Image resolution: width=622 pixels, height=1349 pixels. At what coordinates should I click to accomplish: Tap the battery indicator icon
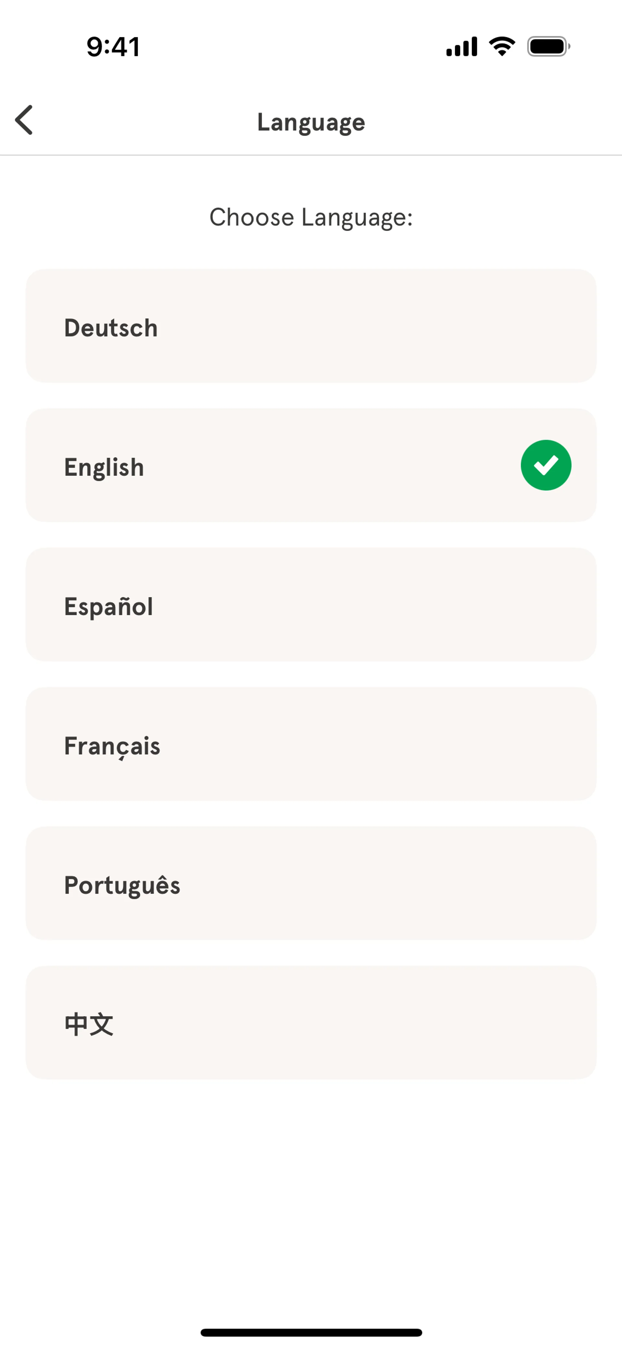tap(548, 47)
